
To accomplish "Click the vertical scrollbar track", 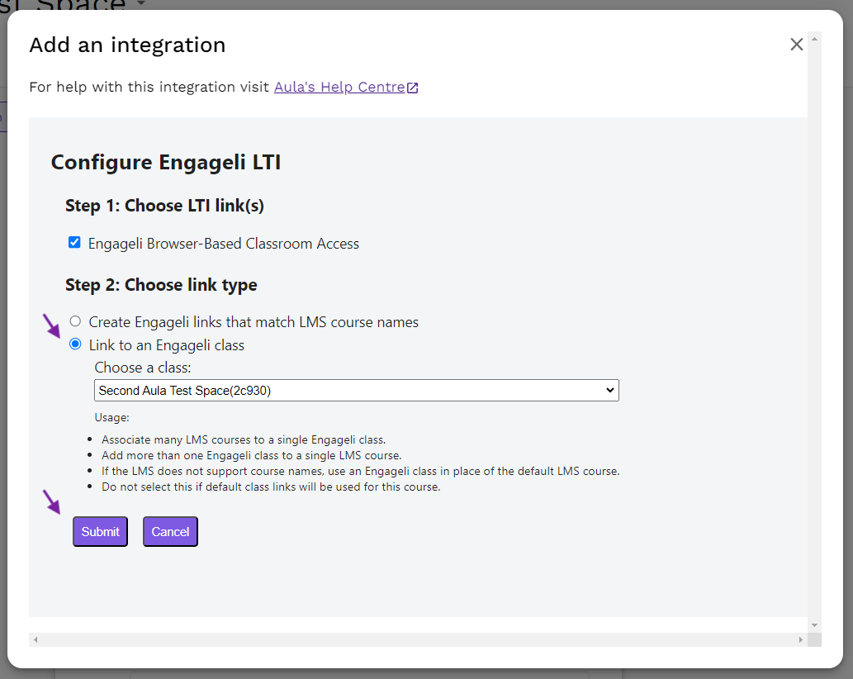I will (x=814, y=330).
